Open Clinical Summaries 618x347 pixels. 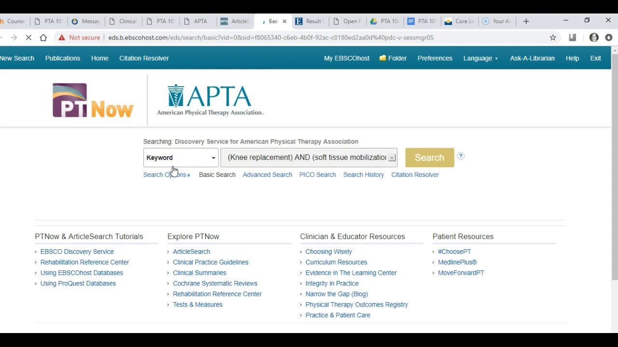pyautogui.click(x=199, y=273)
